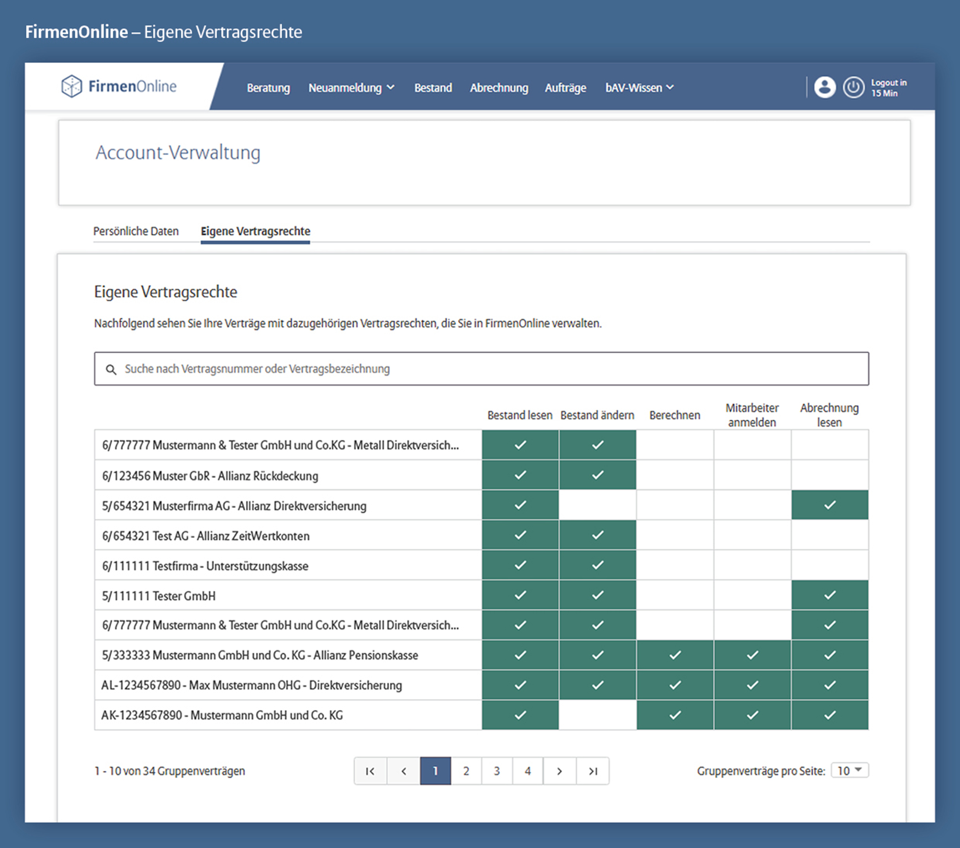This screenshot has width=960, height=848.
Task: Toggle Bestand ändern for AK-1234567890
Action: point(597,715)
